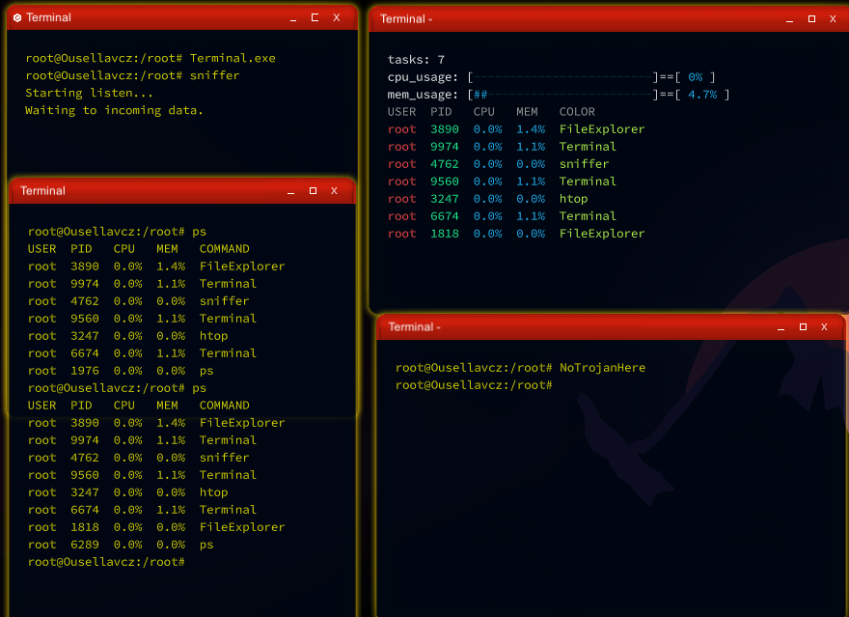Maximize the Terminal window running sniffer
Viewport: 849px width, 617px height.
coord(315,18)
